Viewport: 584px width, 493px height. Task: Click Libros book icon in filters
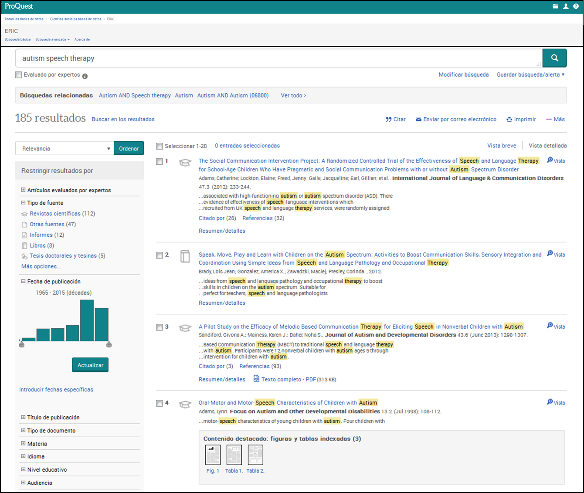coord(24,246)
